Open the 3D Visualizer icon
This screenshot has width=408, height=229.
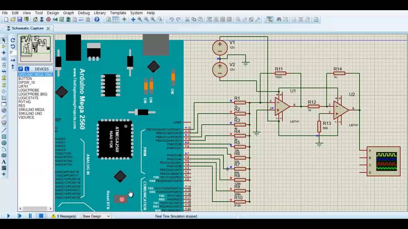[55, 19]
